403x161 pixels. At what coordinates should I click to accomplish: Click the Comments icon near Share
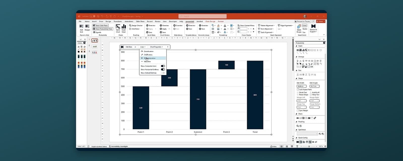coord(314,21)
